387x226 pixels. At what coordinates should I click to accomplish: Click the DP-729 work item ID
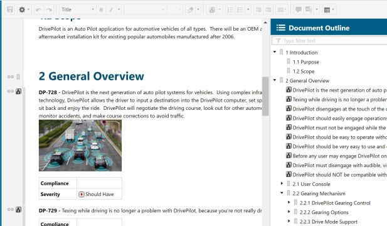pyautogui.click(x=48, y=210)
